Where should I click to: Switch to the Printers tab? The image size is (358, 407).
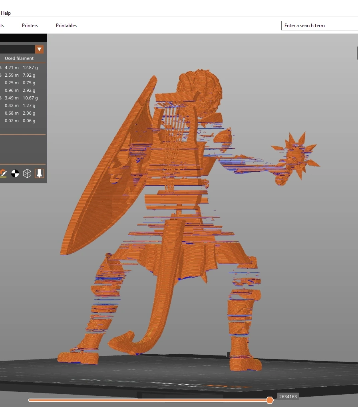30,25
